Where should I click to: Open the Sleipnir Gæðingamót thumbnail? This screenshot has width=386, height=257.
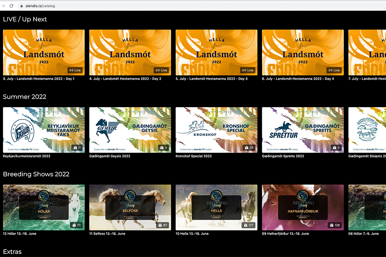coord(367,130)
